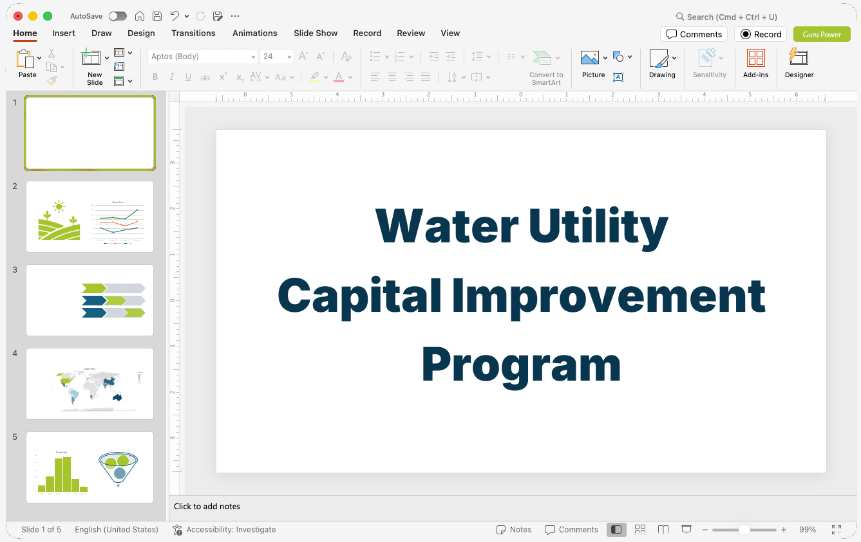The height and width of the screenshot is (542, 861).
Task: Switch to the Transitions tab
Action: 193,33
